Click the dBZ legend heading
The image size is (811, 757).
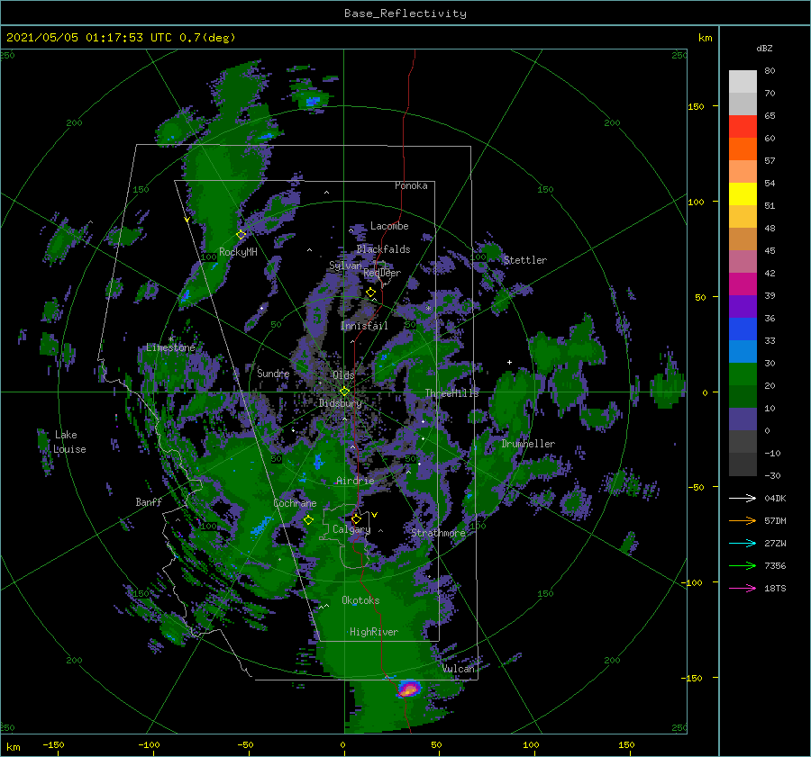click(764, 48)
